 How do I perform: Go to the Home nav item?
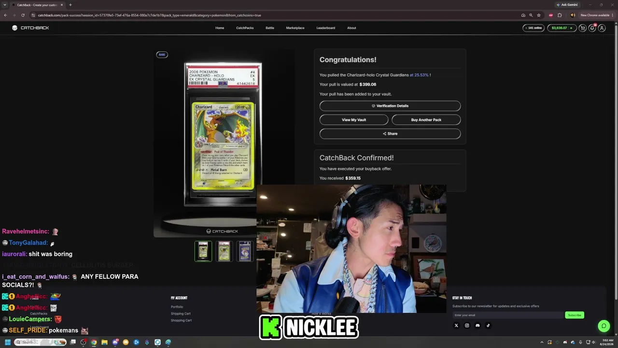pos(220,28)
